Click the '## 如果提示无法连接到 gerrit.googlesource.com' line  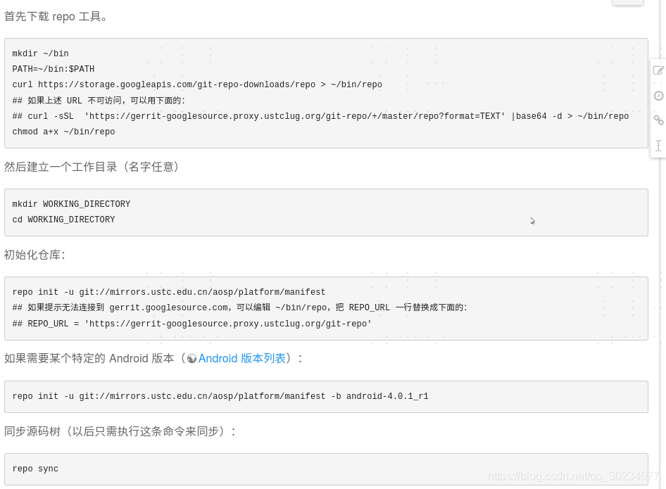click(240, 307)
